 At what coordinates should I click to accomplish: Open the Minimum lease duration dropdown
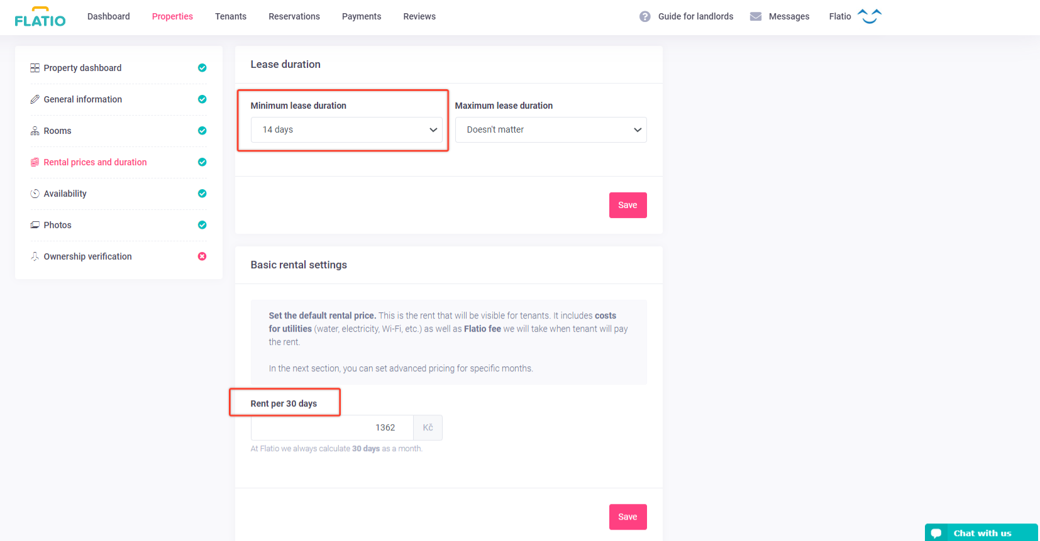point(346,129)
